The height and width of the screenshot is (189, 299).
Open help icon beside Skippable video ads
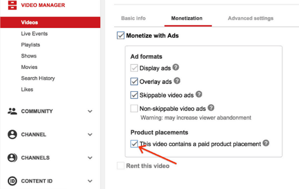[x=199, y=94]
